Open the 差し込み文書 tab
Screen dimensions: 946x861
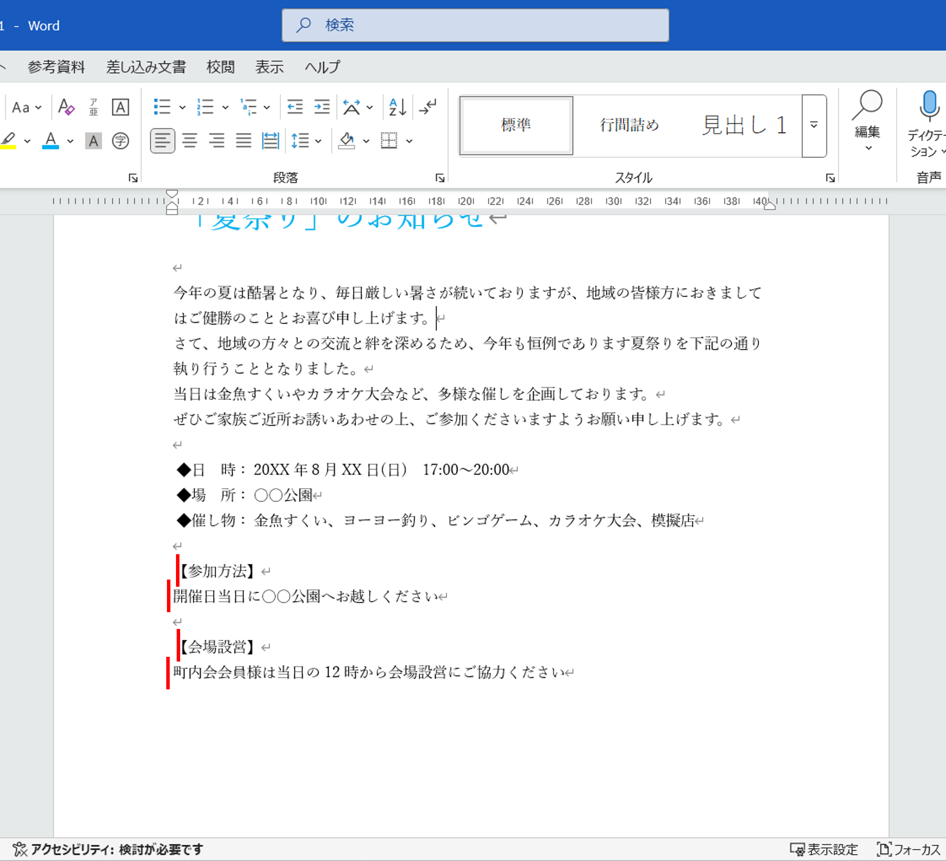pyautogui.click(x=146, y=67)
